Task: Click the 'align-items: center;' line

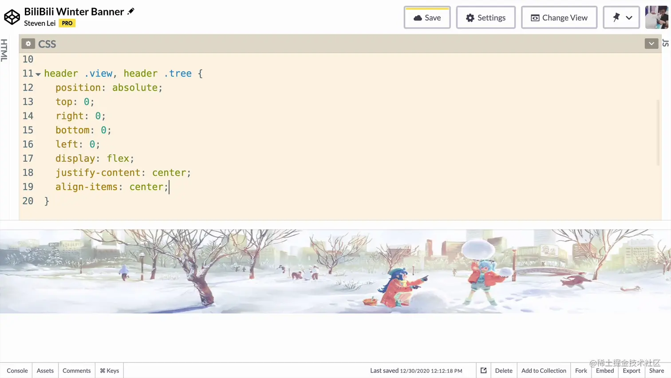Action: tap(112, 187)
